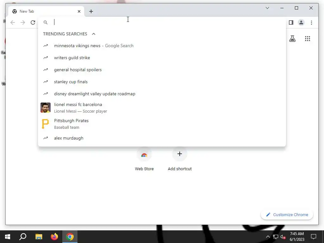Click the network tray icon

pos(276,237)
